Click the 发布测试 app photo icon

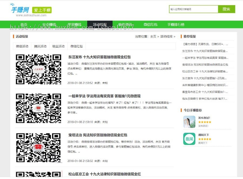(189, 122)
